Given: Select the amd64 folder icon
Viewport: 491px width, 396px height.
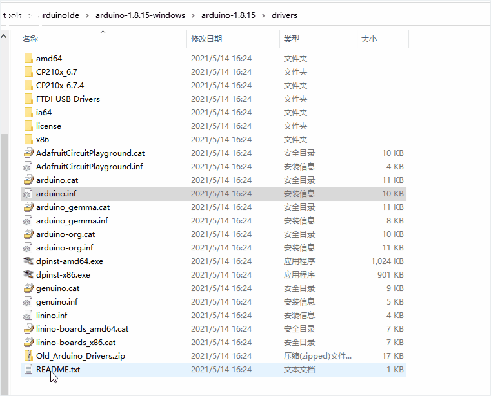Looking at the screenshot, I should 28,58.
